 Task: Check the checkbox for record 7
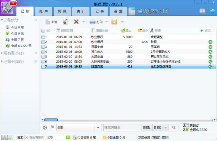(43, 67)
